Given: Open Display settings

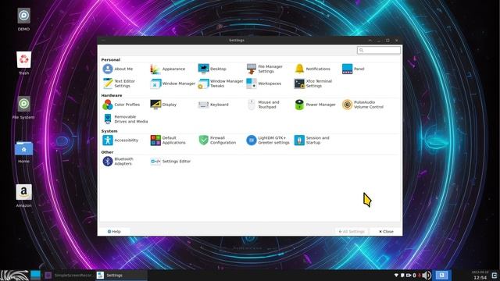Looking at the screenshot, I should point(163,105).
